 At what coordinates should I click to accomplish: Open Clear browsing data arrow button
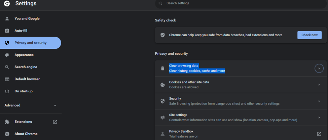pyautogui.click(x=319, y=68)
